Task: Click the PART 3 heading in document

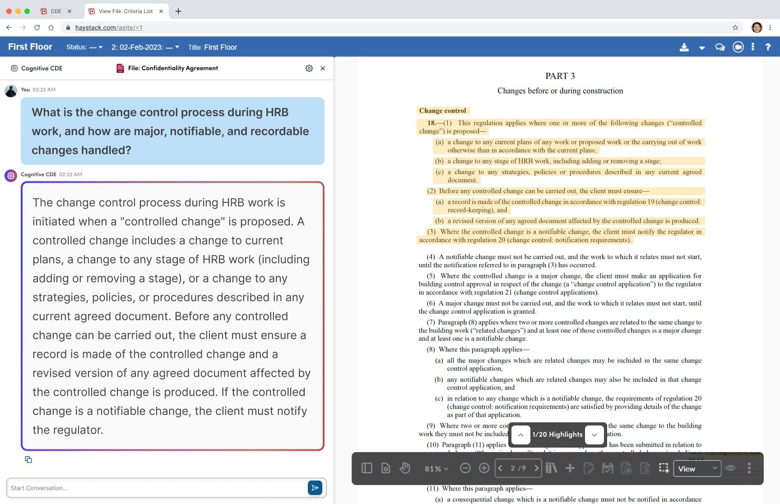Action: 560,76
